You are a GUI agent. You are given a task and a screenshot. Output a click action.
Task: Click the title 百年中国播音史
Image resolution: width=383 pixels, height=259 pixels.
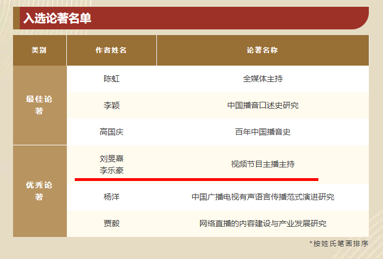262,132
